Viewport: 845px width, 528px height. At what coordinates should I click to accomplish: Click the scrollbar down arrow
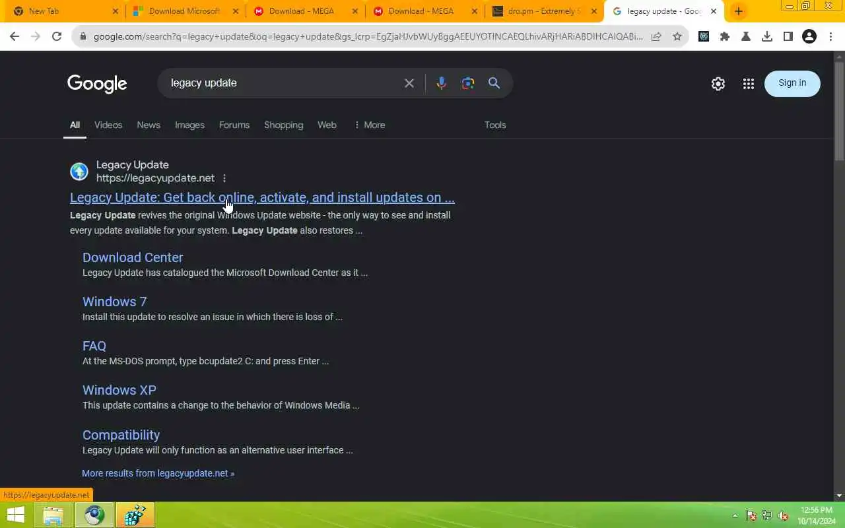click(x=839, y=496)
